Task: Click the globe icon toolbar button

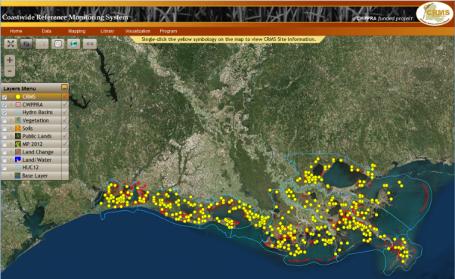Action: [x=74, y=44]
